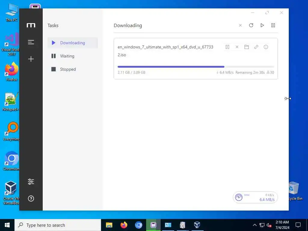Screen dimensions: 308x231
Task: Select the This PC desktop icon
Action: point(11,12)
